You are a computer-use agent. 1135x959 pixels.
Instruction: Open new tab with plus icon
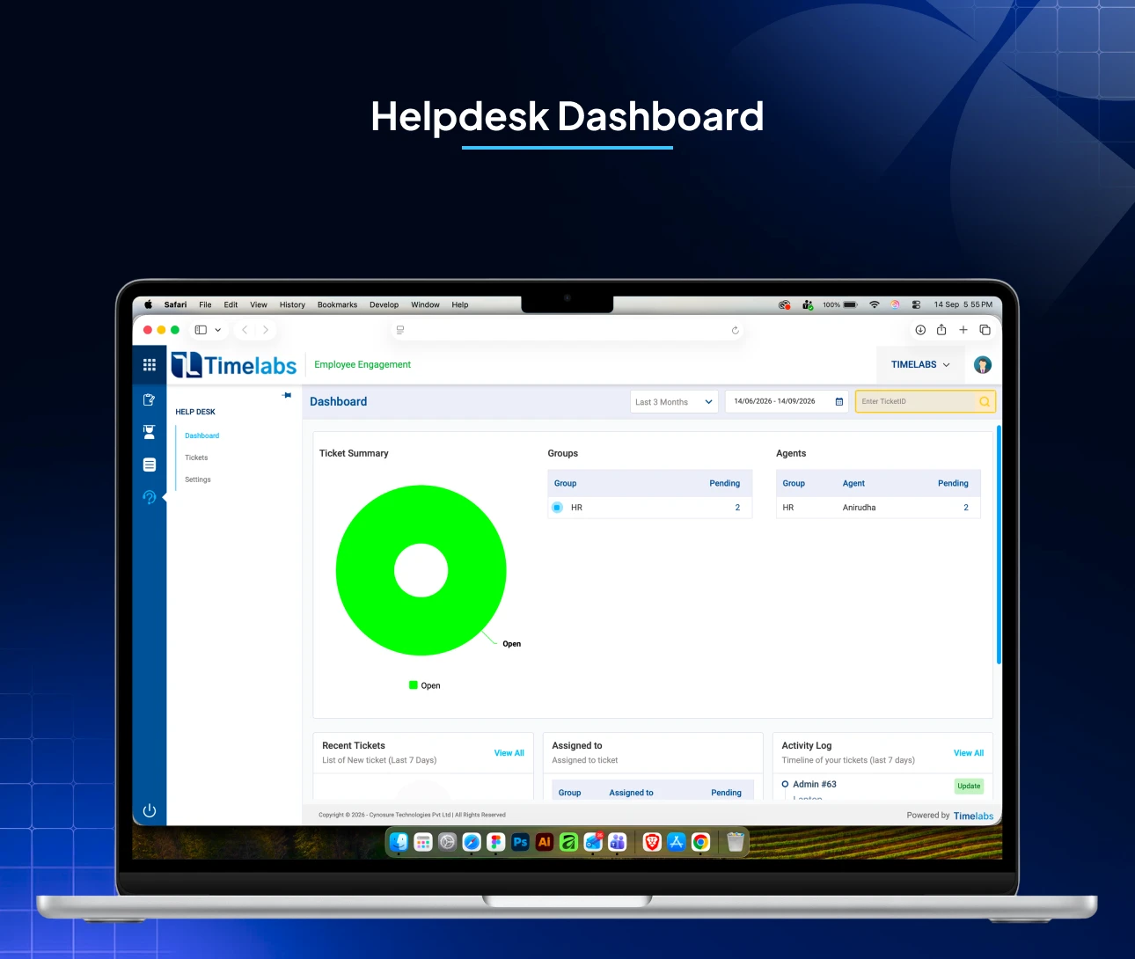click(x=963, y=330)
